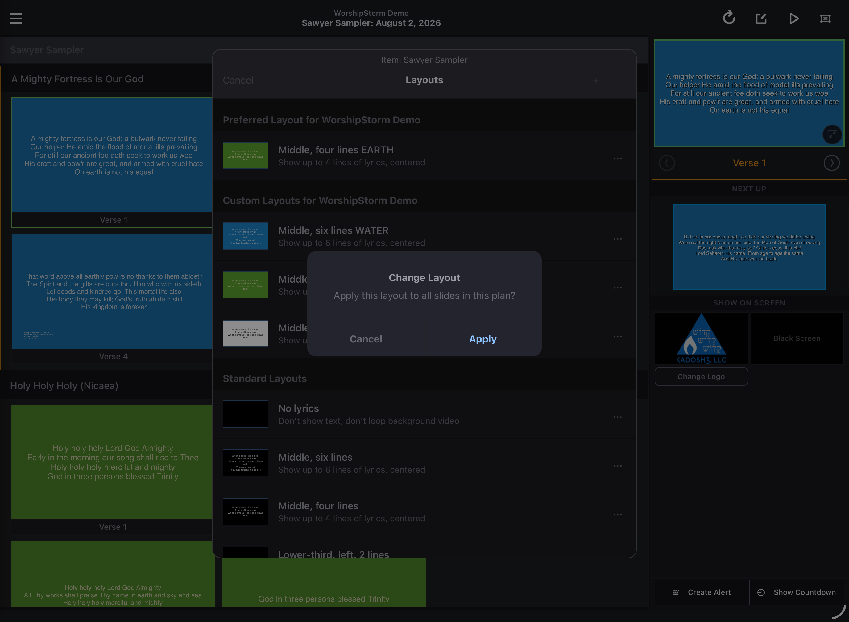Cancel the Layouts panel
This screenshot has height=622, width=849.
(238, 80)
